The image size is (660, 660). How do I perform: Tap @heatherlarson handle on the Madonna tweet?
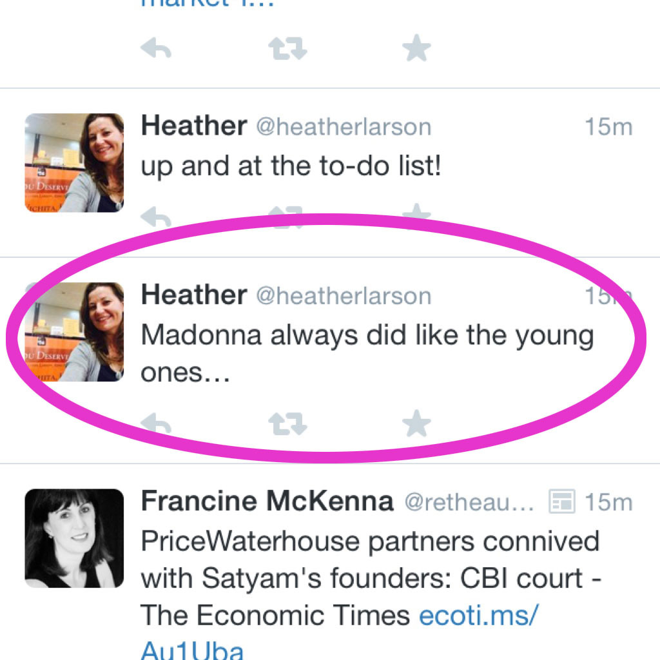coord(344,296)
